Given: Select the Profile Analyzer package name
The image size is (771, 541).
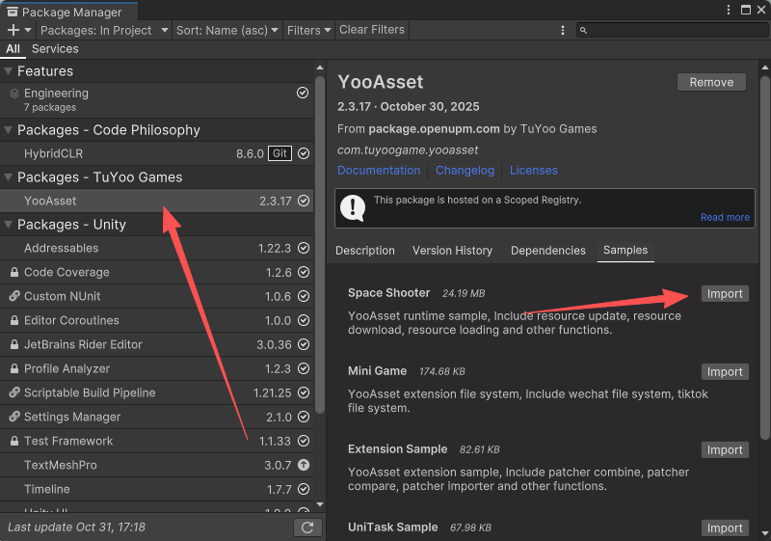Looking at the screenshot, I should 66,368.
